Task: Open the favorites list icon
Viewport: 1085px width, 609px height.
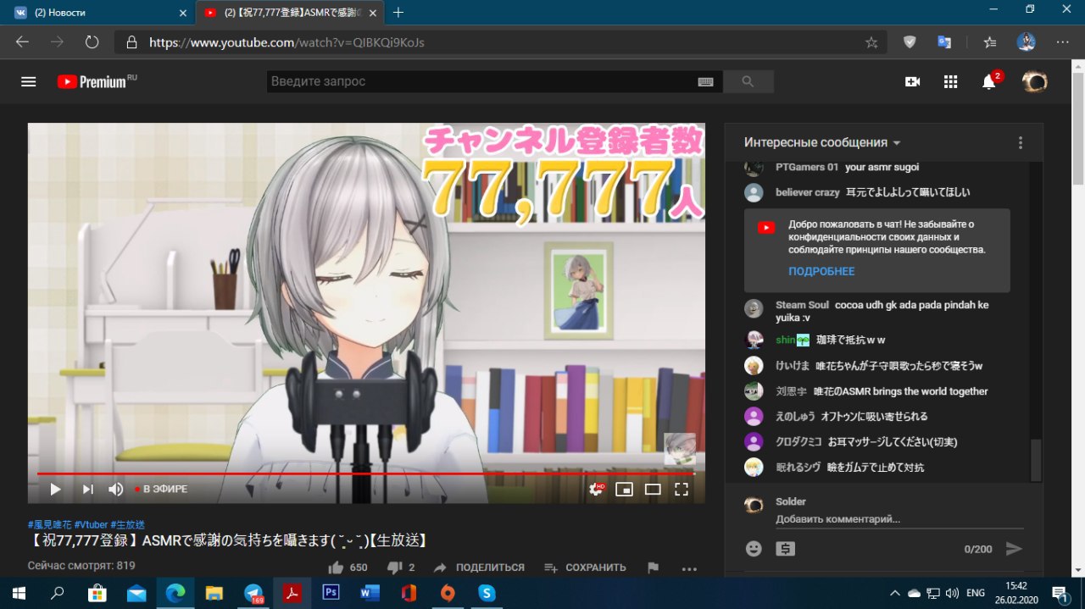Action: pos(989,42)
